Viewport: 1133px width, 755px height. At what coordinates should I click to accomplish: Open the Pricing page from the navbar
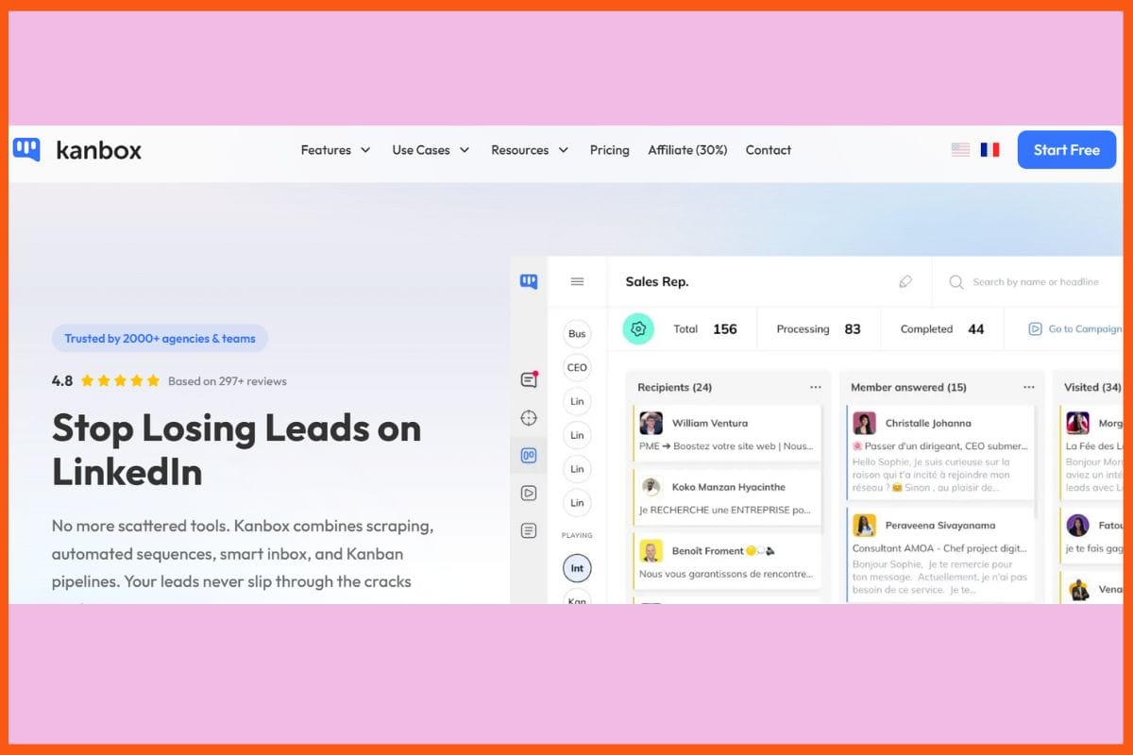click(x=609, y=150)
